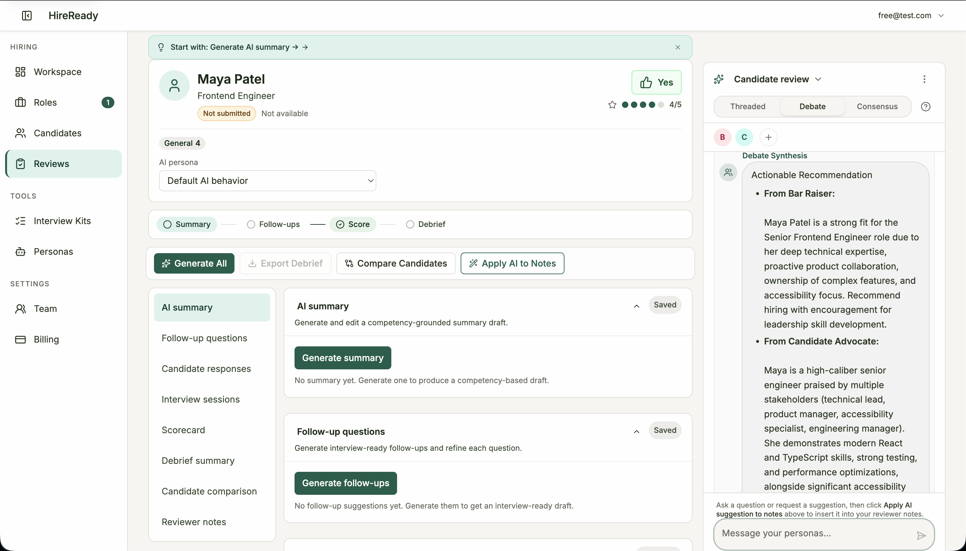The width and height of the screenshot is (966, 551).
Task: Open the Personas tool
Action: [x=54, y=251]
